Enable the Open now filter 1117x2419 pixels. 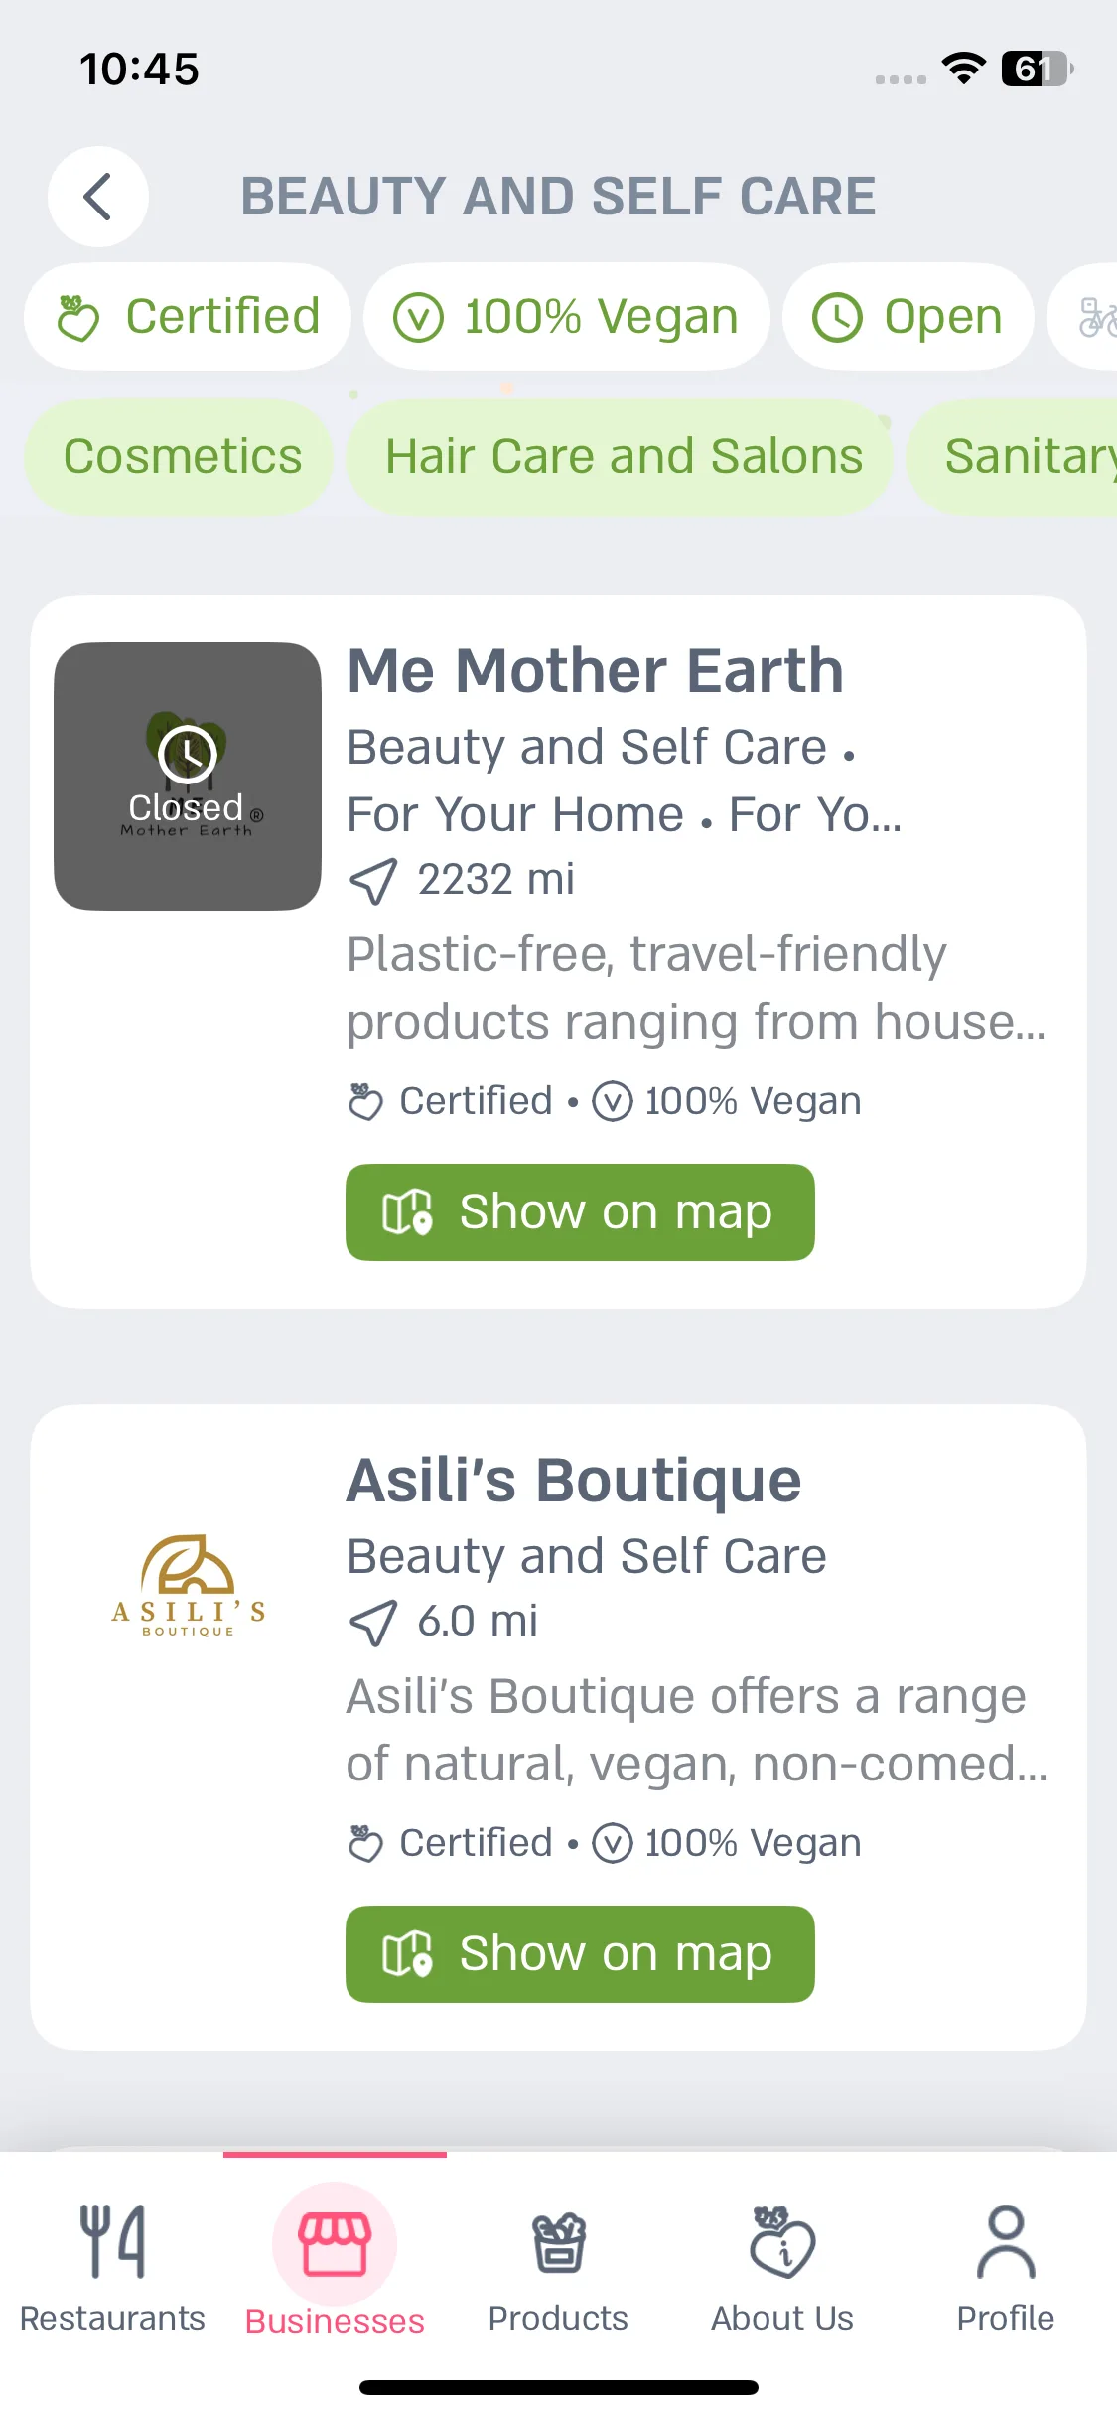[908, 317]
